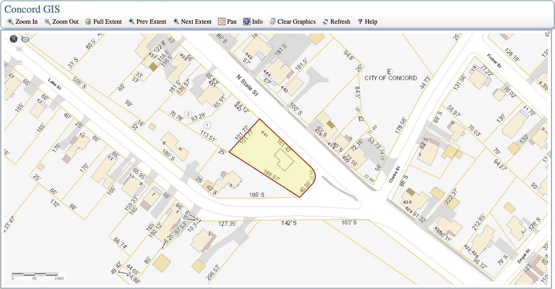Viewport: 555px width, 289px height.
Task: Switch basemap using the Google icon
Action: (x=13, y=39)
